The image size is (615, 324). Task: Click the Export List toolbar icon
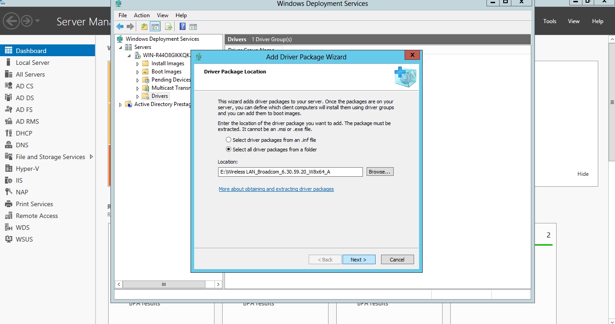pyautogui.click(x=168, y=27)
